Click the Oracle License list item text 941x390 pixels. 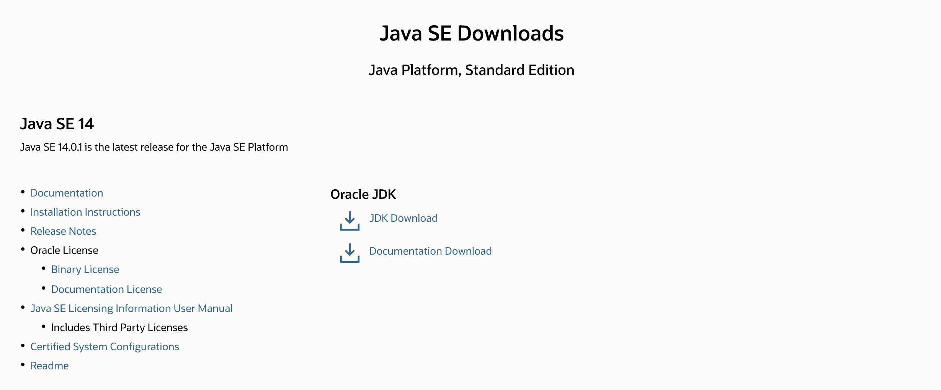click(64, 250)
